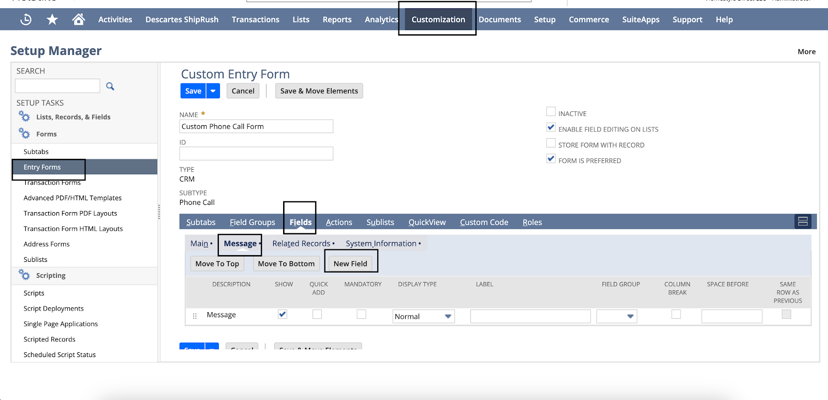Open the Activities menu
The image size is (828, 400).
click(x=115, y=19)
